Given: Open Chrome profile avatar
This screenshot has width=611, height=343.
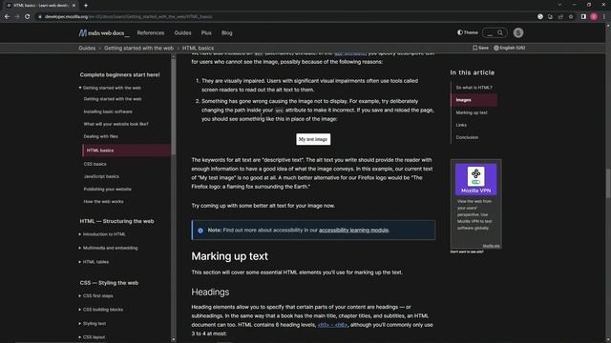Looking at the screenshot, I should coord(594,17).
